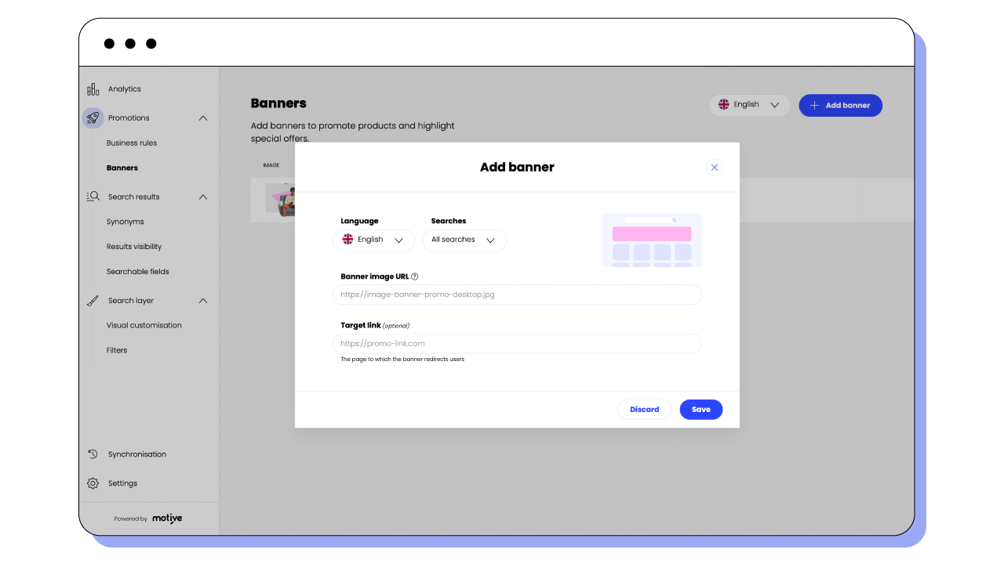Expand the Search layer sidebar section
The image size is (1004, 564).
(x=203, y=300)
